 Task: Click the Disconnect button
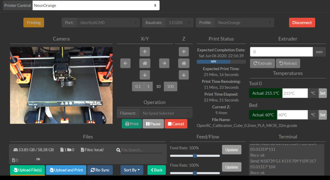coord(302,23)
